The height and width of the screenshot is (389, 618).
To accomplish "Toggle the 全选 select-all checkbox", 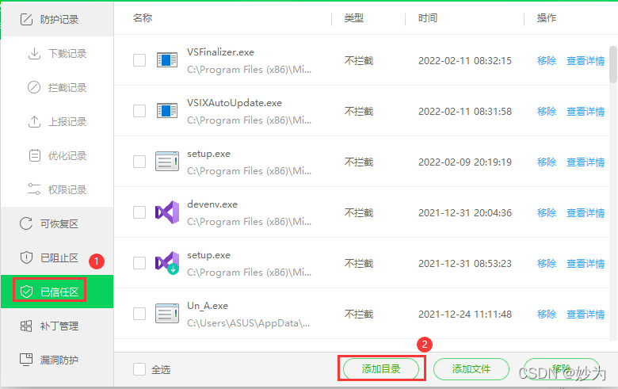I will pyautogui.click(x=139, y=369).
